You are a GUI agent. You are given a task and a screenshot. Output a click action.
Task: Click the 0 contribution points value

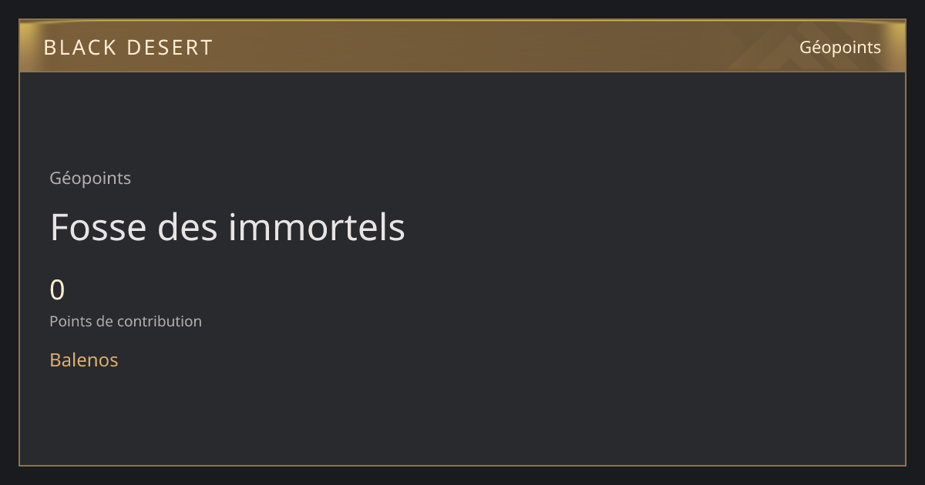[x=57, y=290]
